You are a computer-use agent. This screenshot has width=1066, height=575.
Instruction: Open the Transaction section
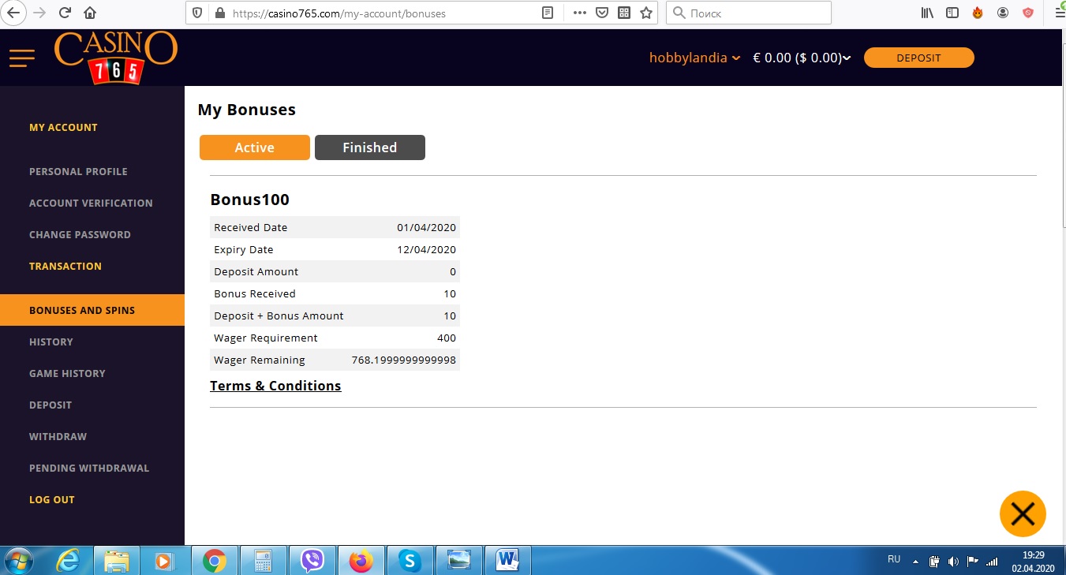[65, 266]
